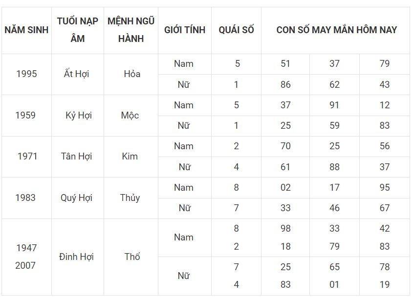Select the Đinh Hợi cell
The image size is (413, 297).
pyautogui.click(x=76, y=257)
